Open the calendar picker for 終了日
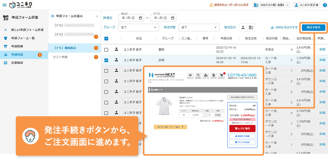 [173, 18]
